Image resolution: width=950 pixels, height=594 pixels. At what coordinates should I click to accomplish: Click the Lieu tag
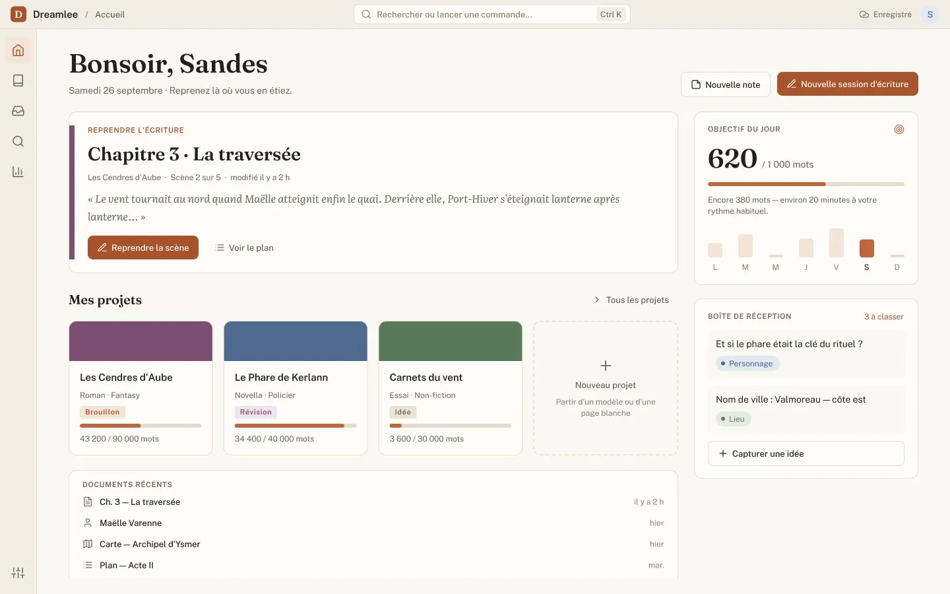point(733,419)
